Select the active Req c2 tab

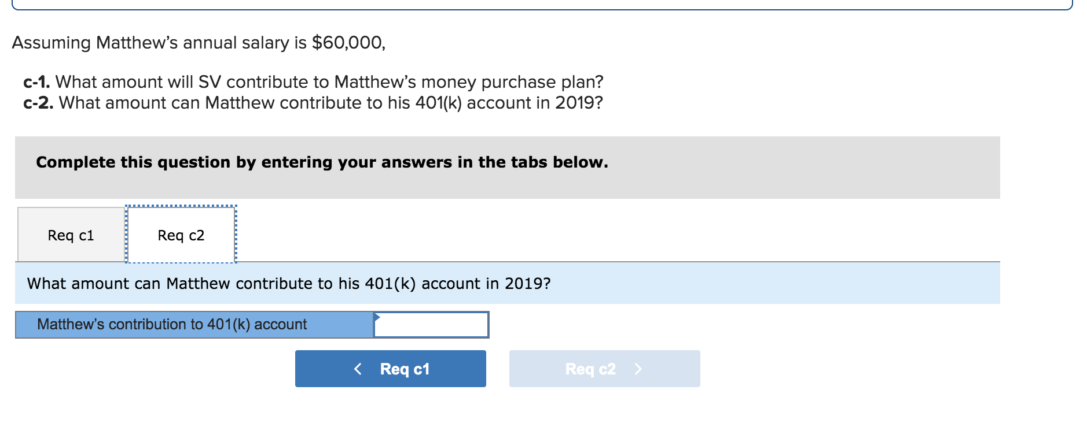[180, 234]
